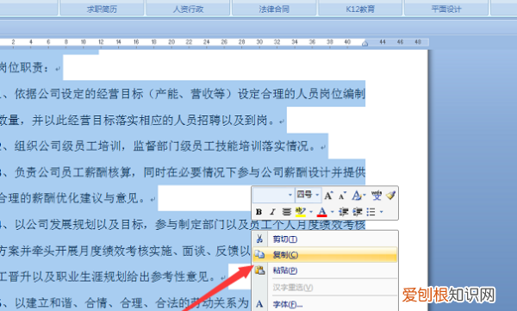The image size is (517, 311).
Task: Click the font A icon in context menu
Action: coord(259,304)
